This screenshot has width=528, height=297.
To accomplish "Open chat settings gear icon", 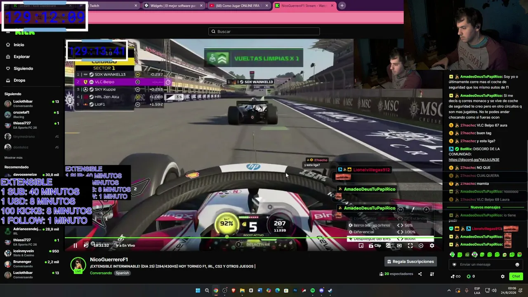I will (x=502, y=276).
